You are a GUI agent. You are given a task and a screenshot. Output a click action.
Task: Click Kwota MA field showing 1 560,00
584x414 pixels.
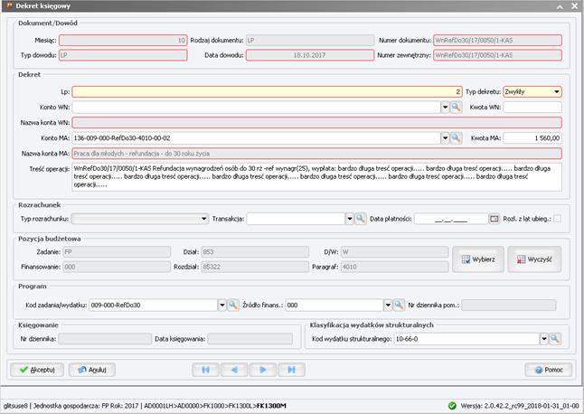coord(532,138)
